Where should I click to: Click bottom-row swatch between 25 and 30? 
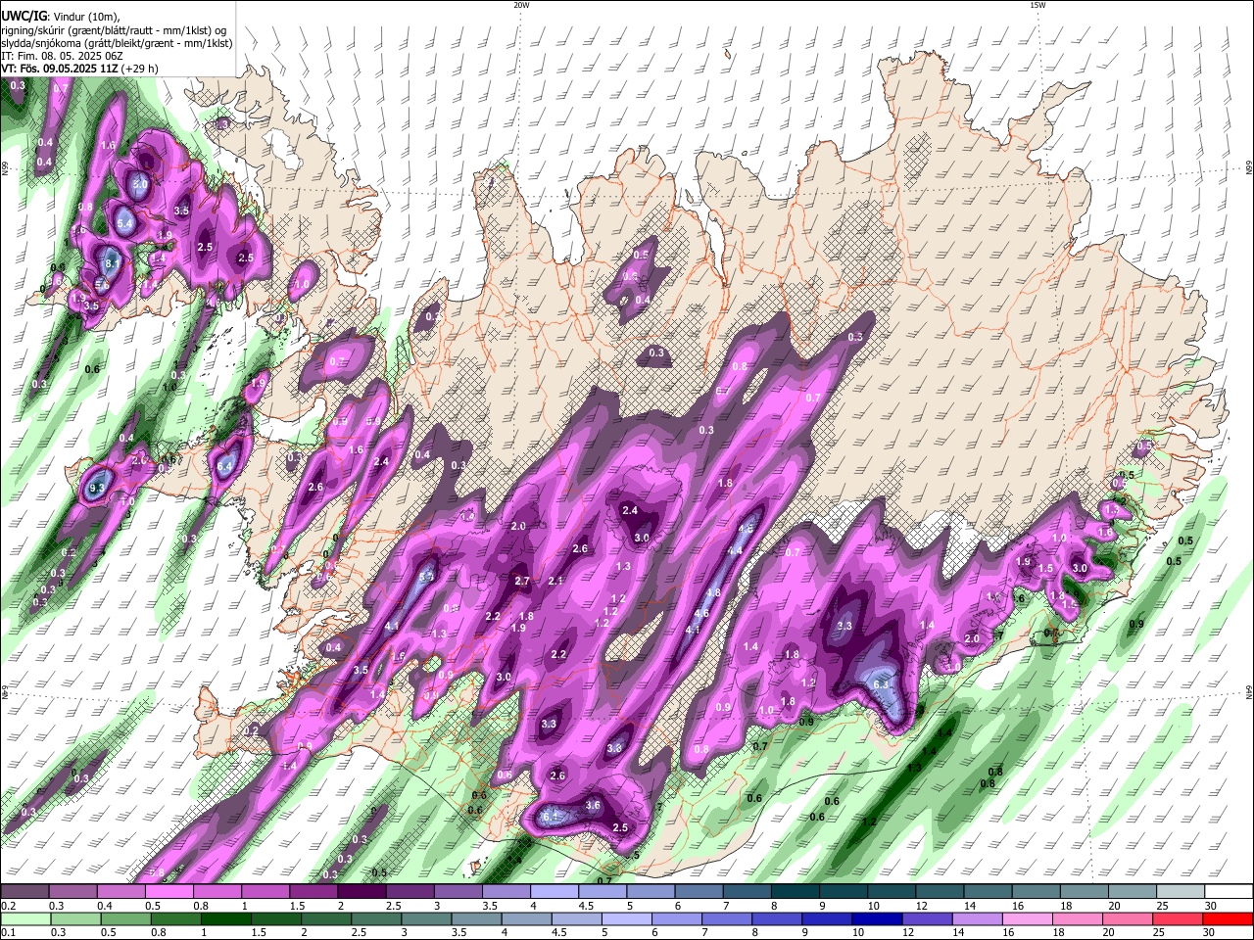pyautogui.click(x=1178, y=918)
